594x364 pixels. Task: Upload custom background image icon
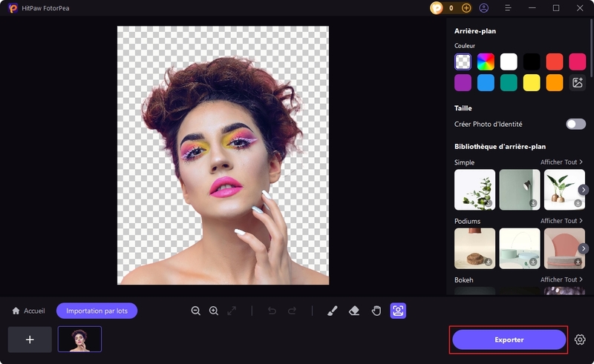point(577,82)
